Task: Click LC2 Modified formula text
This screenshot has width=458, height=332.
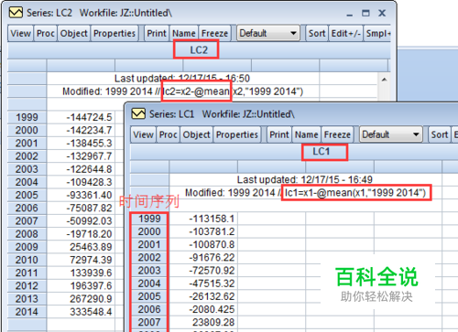Action: [182, 91]
